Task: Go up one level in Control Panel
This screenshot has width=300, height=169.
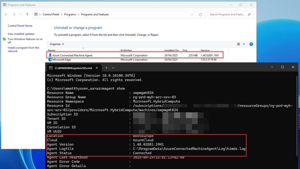Action: 27,14
